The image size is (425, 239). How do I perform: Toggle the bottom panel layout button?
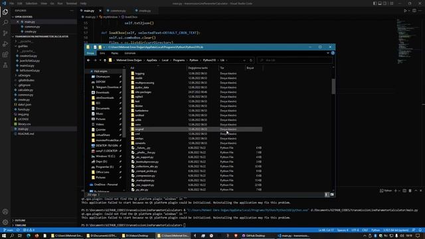[380, 3]
